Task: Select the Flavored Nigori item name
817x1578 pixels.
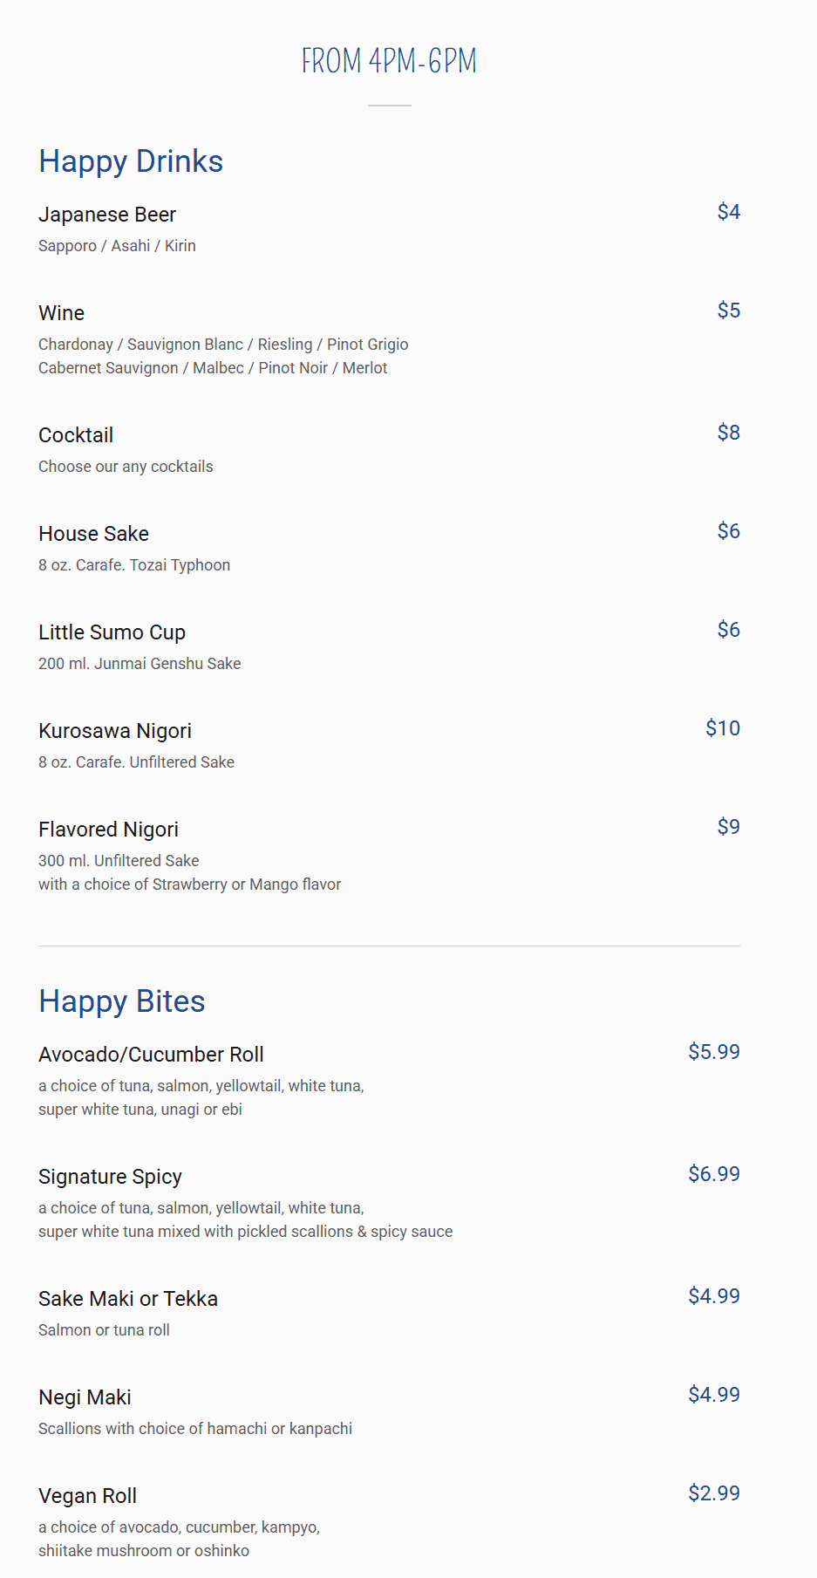Action: pos(108,830)
